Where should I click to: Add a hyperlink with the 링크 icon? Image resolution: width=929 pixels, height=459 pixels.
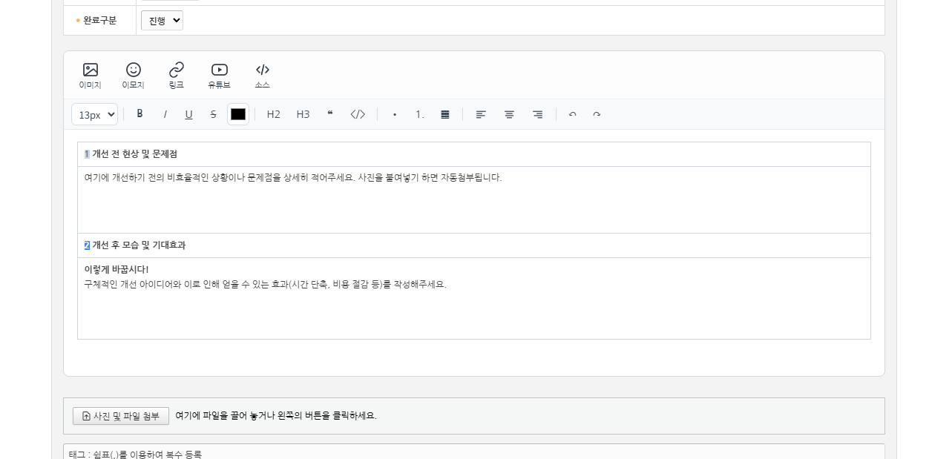click(x=177, y=76)
